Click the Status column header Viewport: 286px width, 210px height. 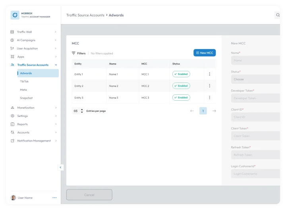click(176, 64)
